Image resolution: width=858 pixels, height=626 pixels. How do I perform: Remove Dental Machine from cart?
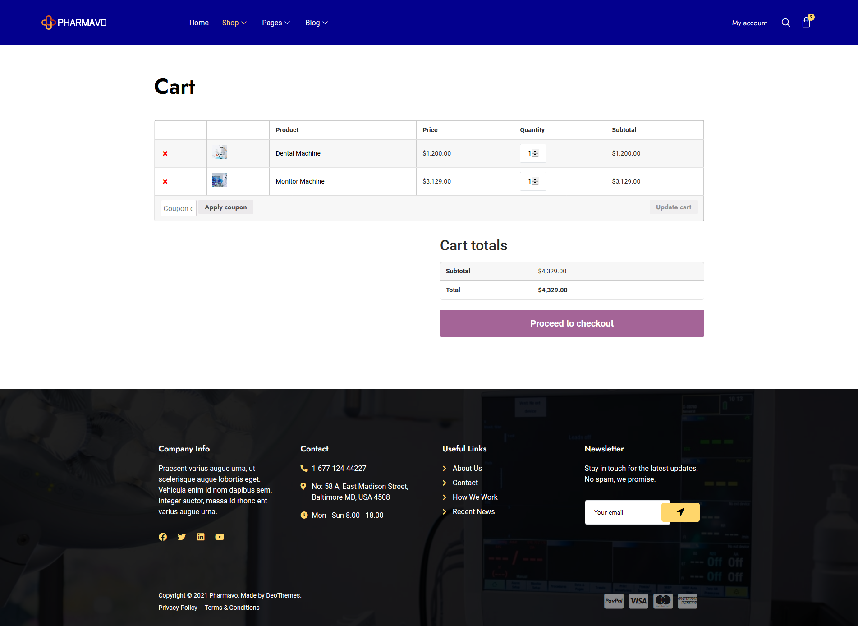click(165, 153)
